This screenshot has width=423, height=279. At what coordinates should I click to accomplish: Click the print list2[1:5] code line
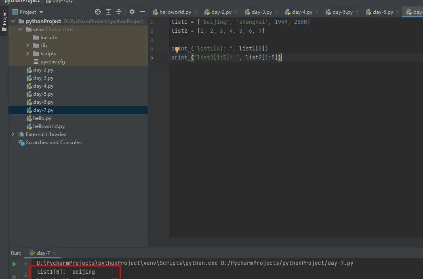(226, 57)
